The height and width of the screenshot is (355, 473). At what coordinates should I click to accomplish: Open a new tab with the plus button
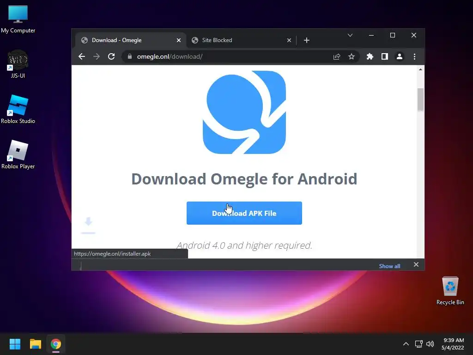pos(307,40)
